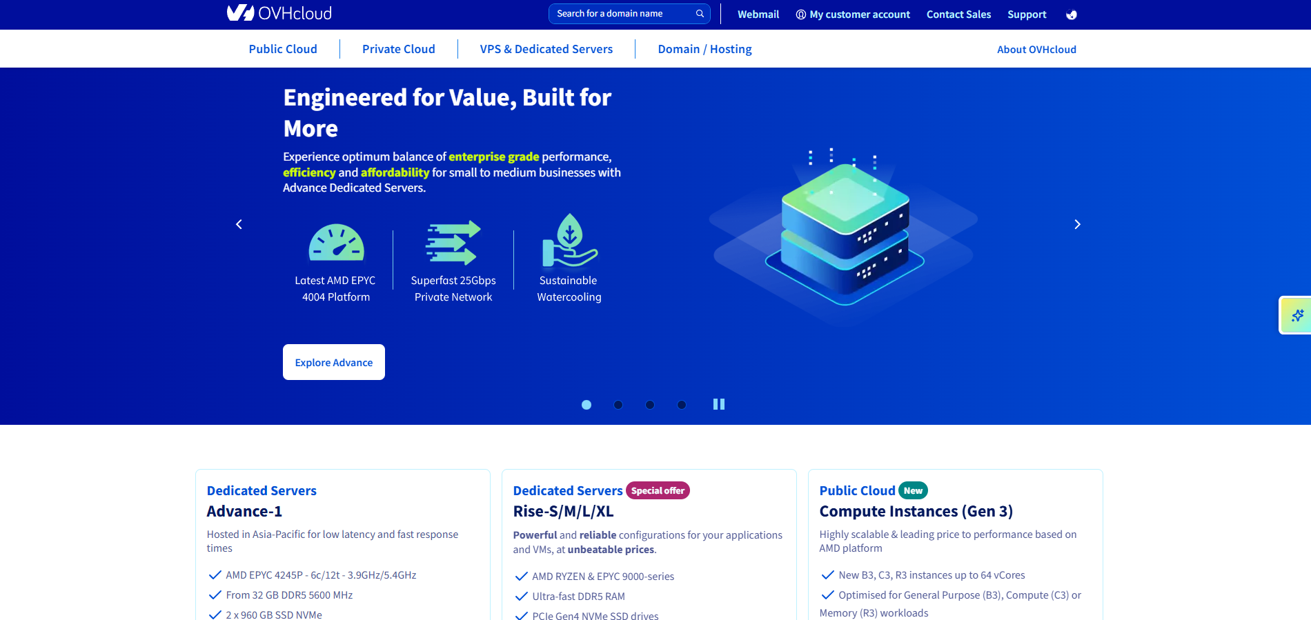1311x620 pixels.
Task: Click the Rise-S/M/L/XL card title
Action: tap(563, 511)
